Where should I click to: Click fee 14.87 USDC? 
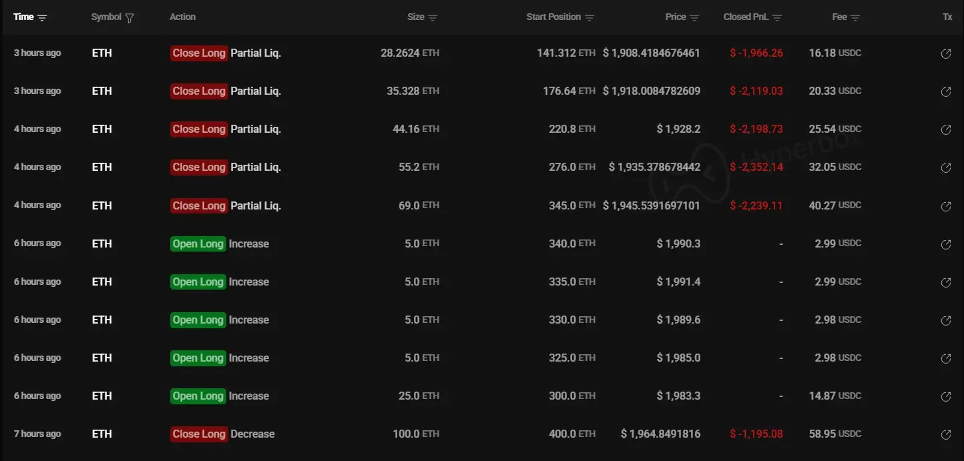pos(835,396)
